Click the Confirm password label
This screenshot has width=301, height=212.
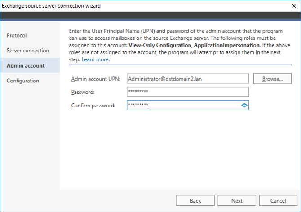point(93,106)
